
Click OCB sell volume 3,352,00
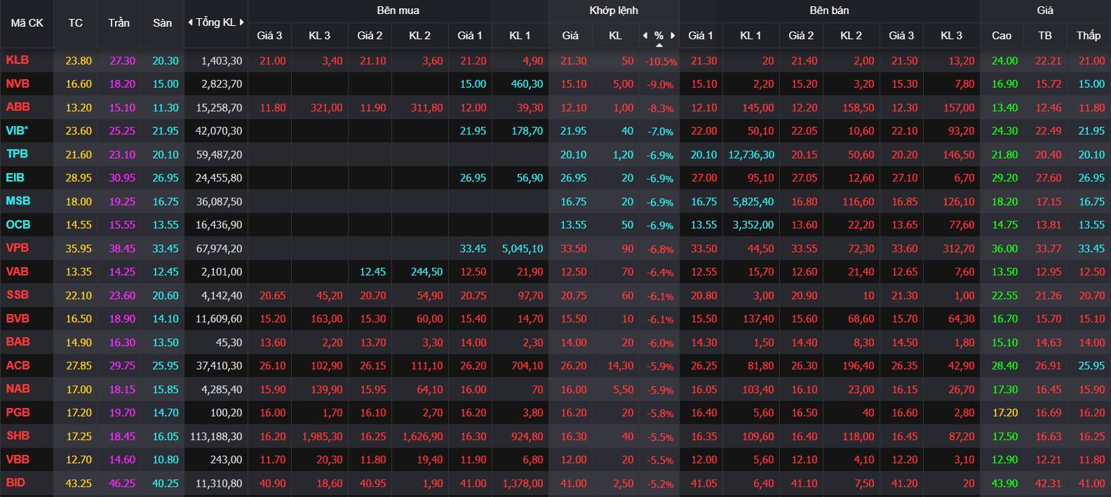click(x=753, y=225)
